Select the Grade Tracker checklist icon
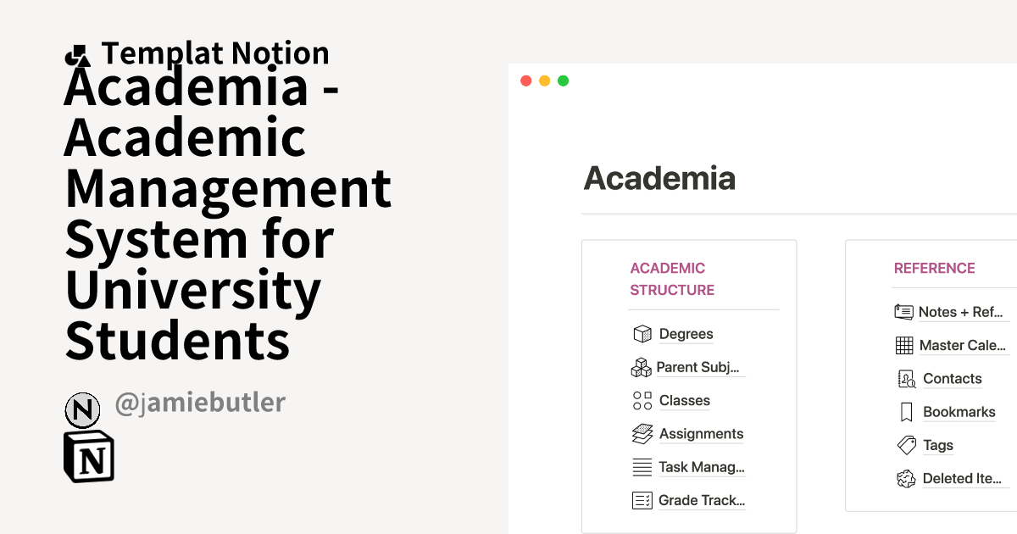Viewport: 1017px width, 534px height. tap(642, 500)
